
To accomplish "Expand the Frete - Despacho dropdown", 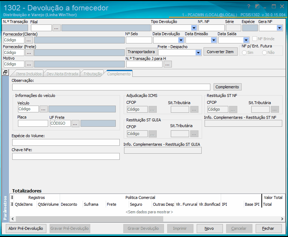I will coord(198,53).
